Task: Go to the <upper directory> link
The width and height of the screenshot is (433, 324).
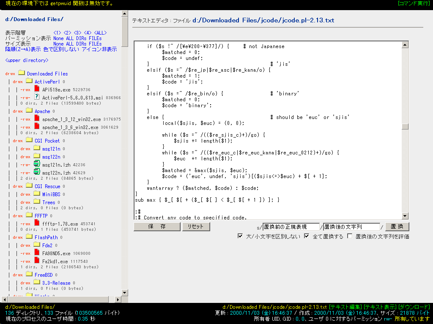Action: click(x=27, y=60)
